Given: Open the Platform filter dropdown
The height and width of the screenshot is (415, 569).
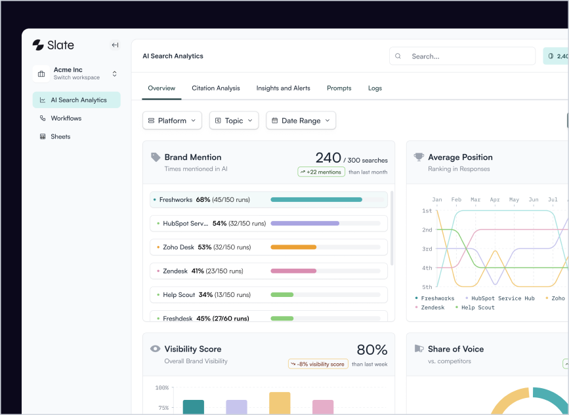Looking at the screenshot, I should (x=172, y=121).
